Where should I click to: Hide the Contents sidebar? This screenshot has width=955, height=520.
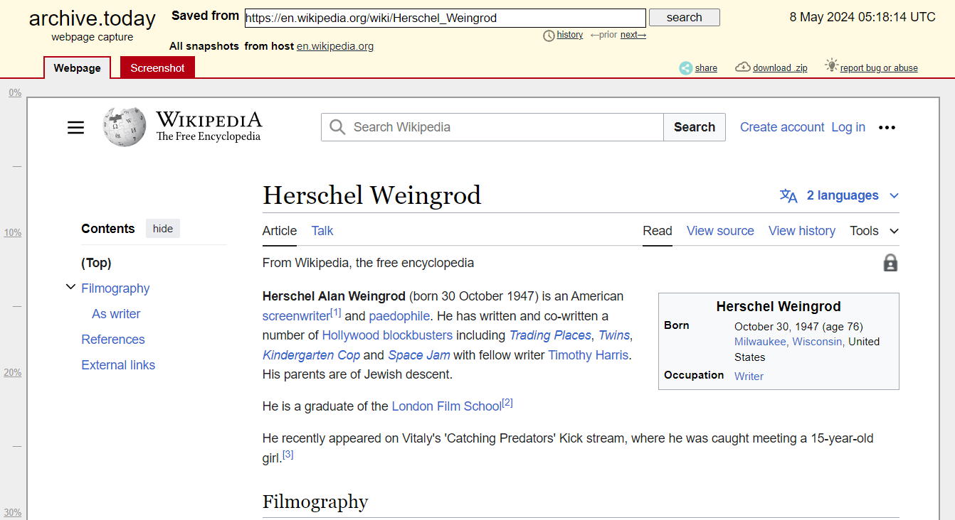[x=163, y=229]
